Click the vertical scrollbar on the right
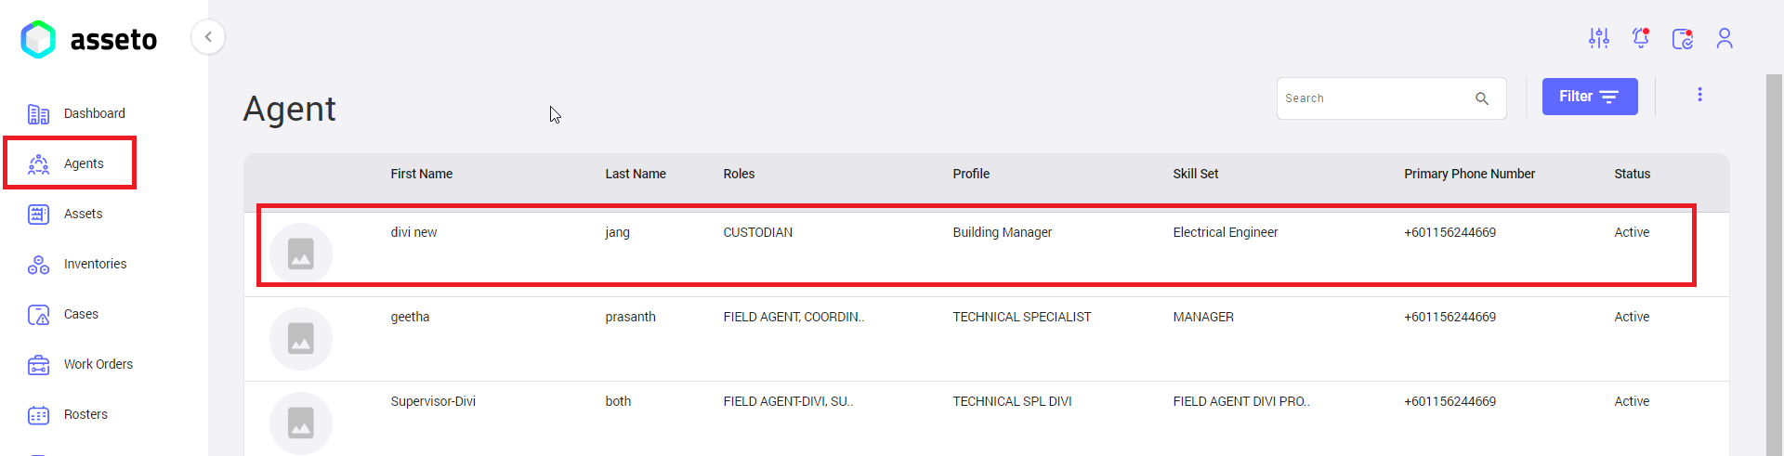 [x=1774, y=260]
